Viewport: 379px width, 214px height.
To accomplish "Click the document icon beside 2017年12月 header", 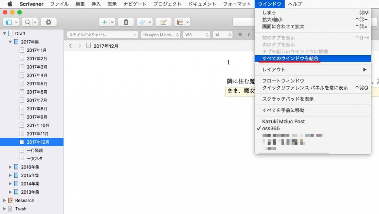I will tap(88, 46).
